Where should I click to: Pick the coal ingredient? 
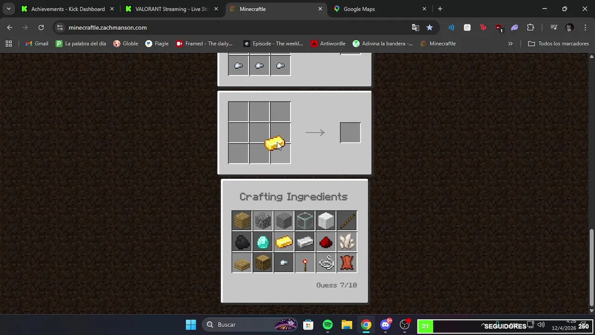pyautogui.click(x=242, y=242)
